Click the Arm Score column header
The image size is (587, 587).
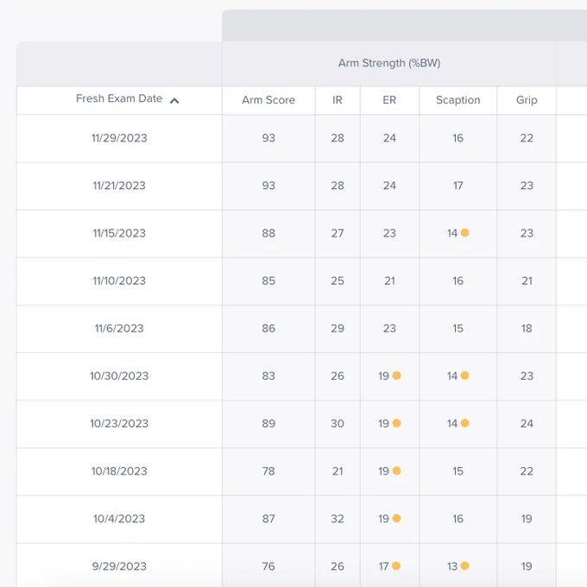point(268,100)
